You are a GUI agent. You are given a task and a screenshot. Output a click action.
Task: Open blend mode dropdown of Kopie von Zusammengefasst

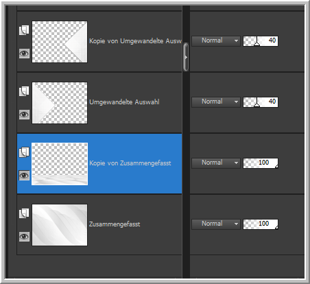pyautogui.click(x=216, y=163)
